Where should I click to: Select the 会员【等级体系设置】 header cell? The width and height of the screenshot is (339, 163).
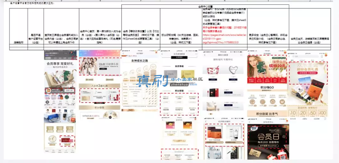point(141,26)
